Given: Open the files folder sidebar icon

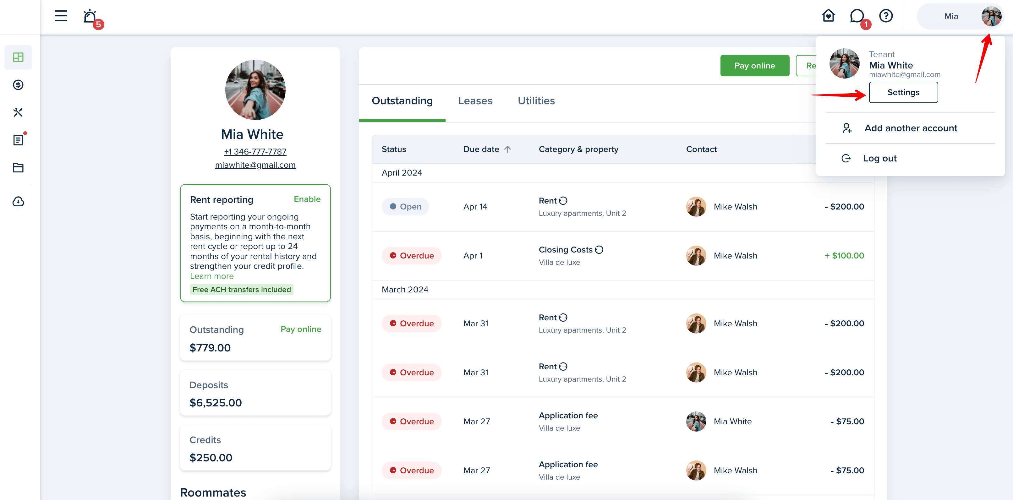Looking at the screenshot, I should click(x=18, y=167).
